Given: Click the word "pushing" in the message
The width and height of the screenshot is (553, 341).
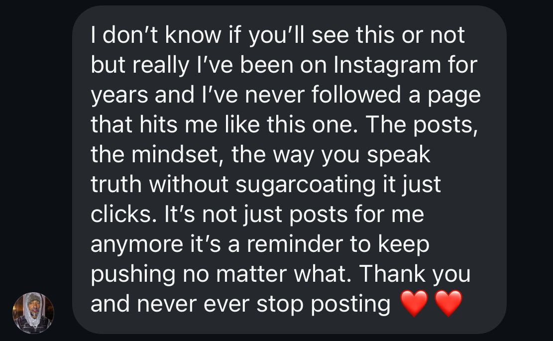Looking at the screenshot, I should 132,274.
